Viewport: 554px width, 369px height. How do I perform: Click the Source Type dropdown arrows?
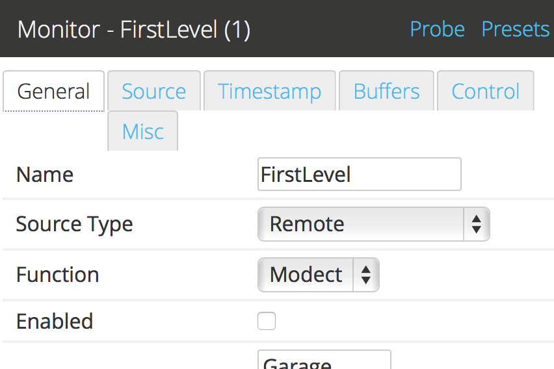click(476, 224)
